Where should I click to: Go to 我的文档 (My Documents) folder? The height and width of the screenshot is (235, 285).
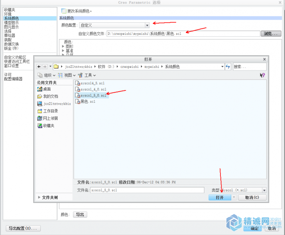48,96
